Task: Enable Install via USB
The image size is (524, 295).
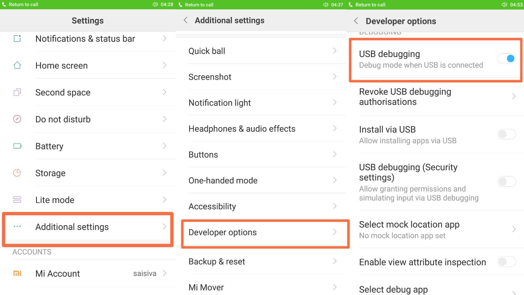Action: 506,134
